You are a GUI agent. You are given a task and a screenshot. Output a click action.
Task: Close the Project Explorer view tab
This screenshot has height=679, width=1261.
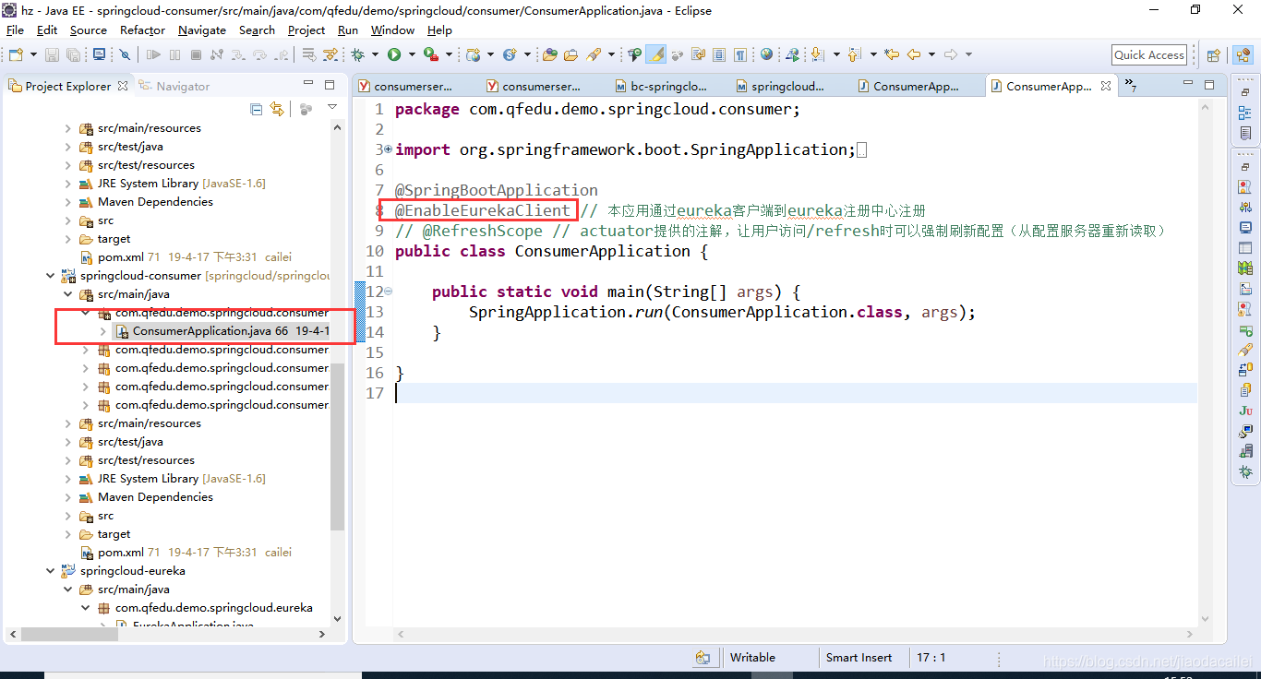point(121,86)
